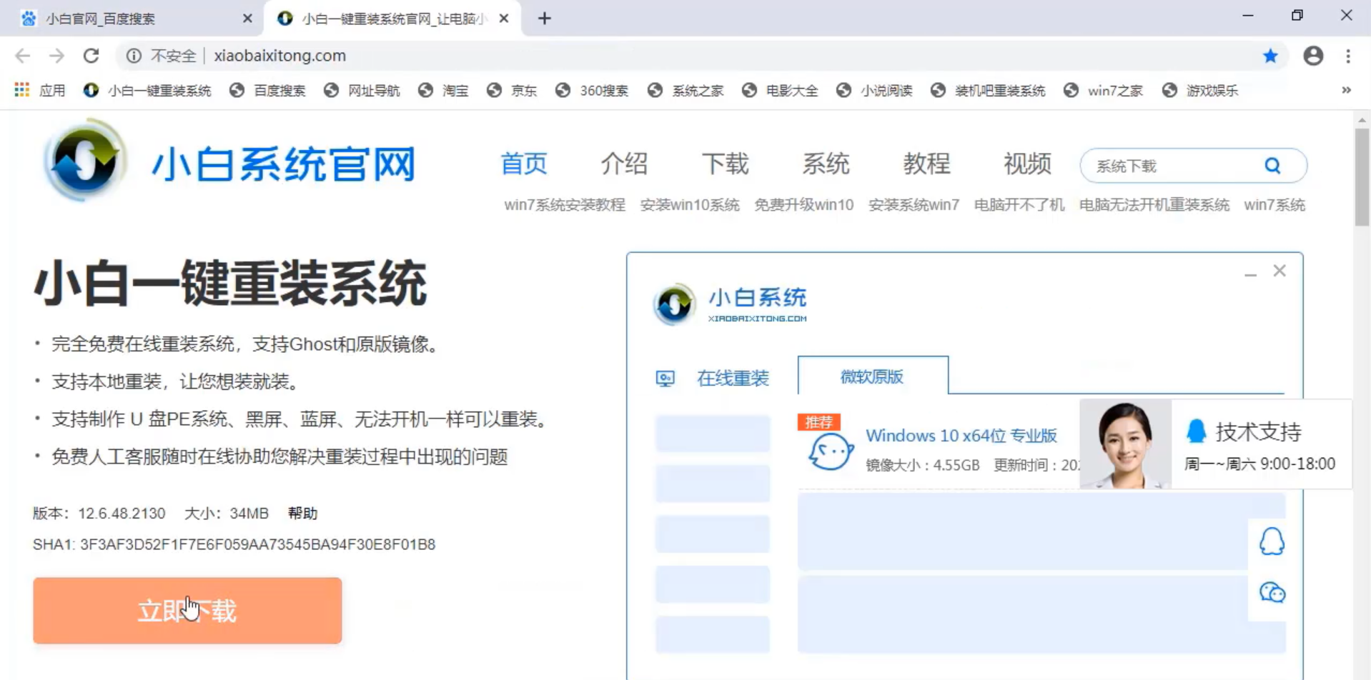Toggle the bookmark star for this page
The width and height of the screenshot is (1371, 680).
[1271, 56]
